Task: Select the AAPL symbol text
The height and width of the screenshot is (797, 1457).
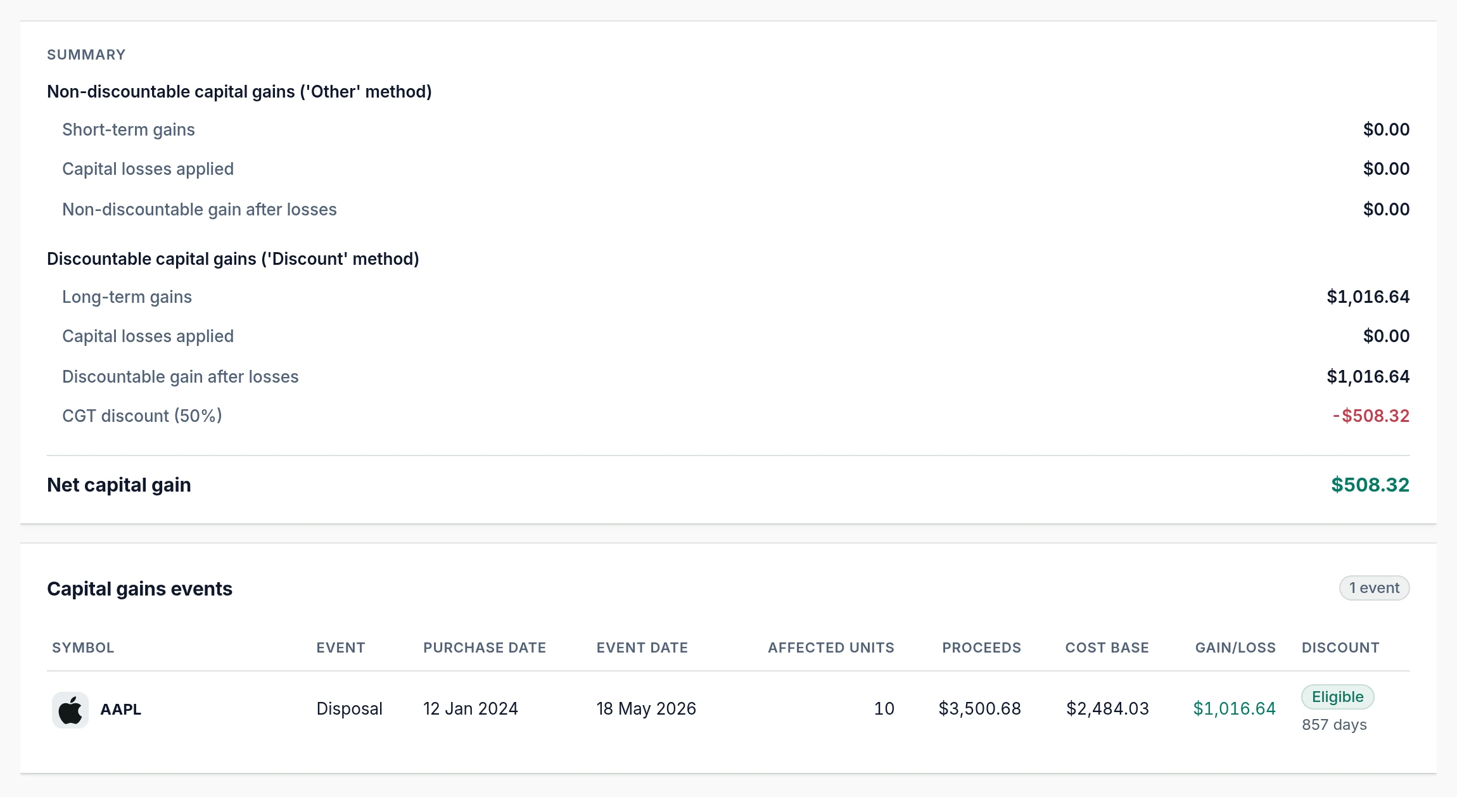Action: pos(120,710)
